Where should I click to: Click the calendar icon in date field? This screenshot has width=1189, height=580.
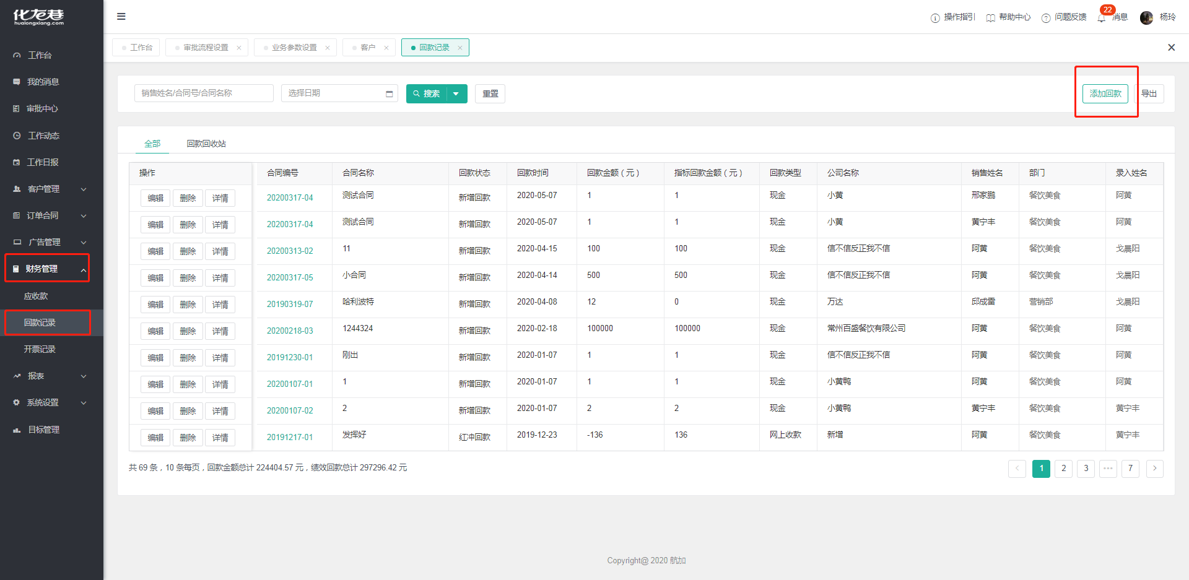(x=390, y=93)
